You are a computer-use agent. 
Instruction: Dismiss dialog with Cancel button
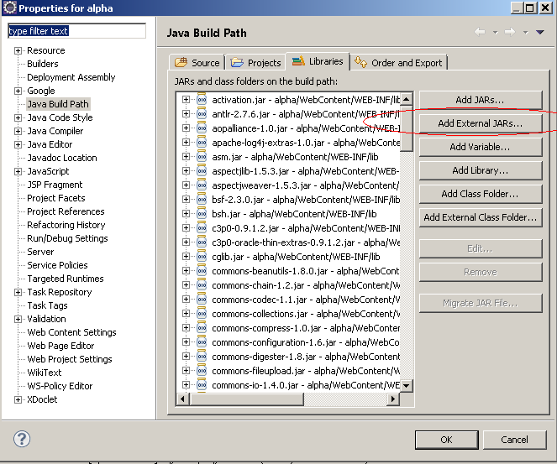pos(514,440)
